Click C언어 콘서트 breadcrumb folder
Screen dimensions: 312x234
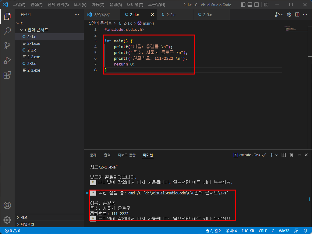pyautogui.click(x=100, y=23)
